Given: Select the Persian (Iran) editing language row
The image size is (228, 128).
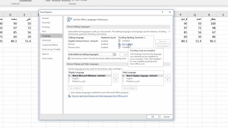Looking at the screenshot, I should tap(111, 47).
